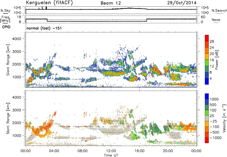Click the "18" tick on frequency axis

19,17
